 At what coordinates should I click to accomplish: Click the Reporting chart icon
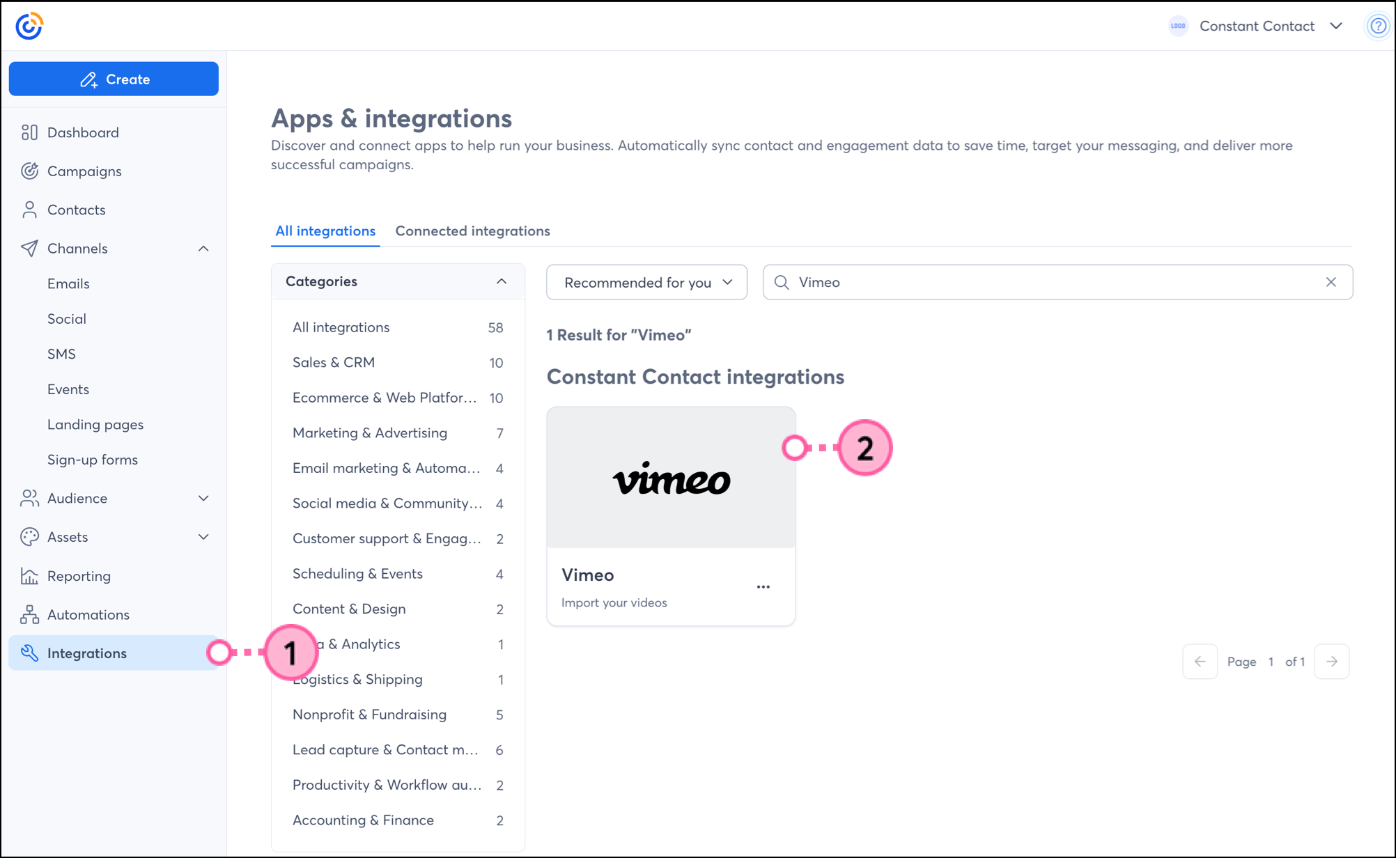coord(29,576)
